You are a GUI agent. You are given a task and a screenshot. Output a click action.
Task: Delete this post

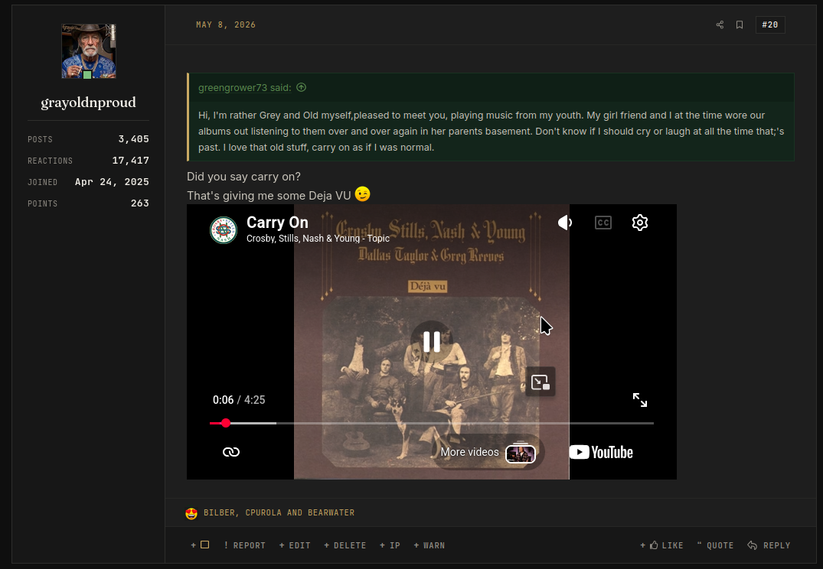[345, 545]
